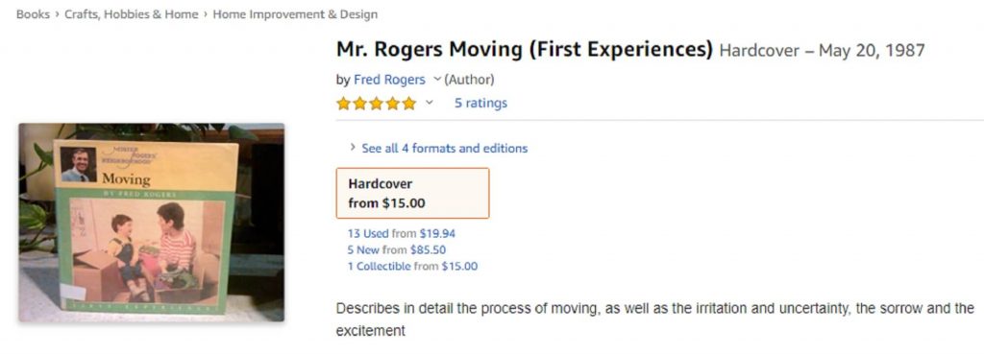Open the 13 Used offers link
This screenshot has width=984, height=354.
[368, 234]
